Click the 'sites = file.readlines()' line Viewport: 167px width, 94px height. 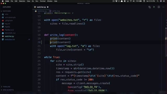(x=68, y=23)
